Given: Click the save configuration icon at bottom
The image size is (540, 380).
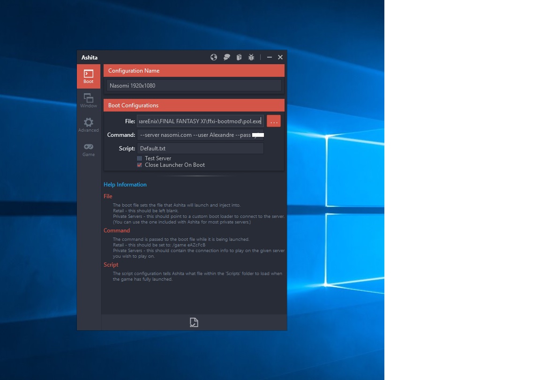Looking at the screenshot, I should [x=194, y=322].
